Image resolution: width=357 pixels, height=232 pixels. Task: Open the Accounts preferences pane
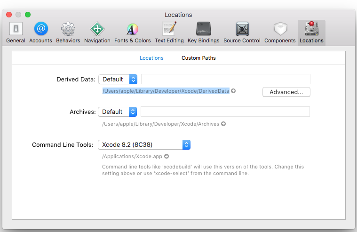click(x=41, y=32)
